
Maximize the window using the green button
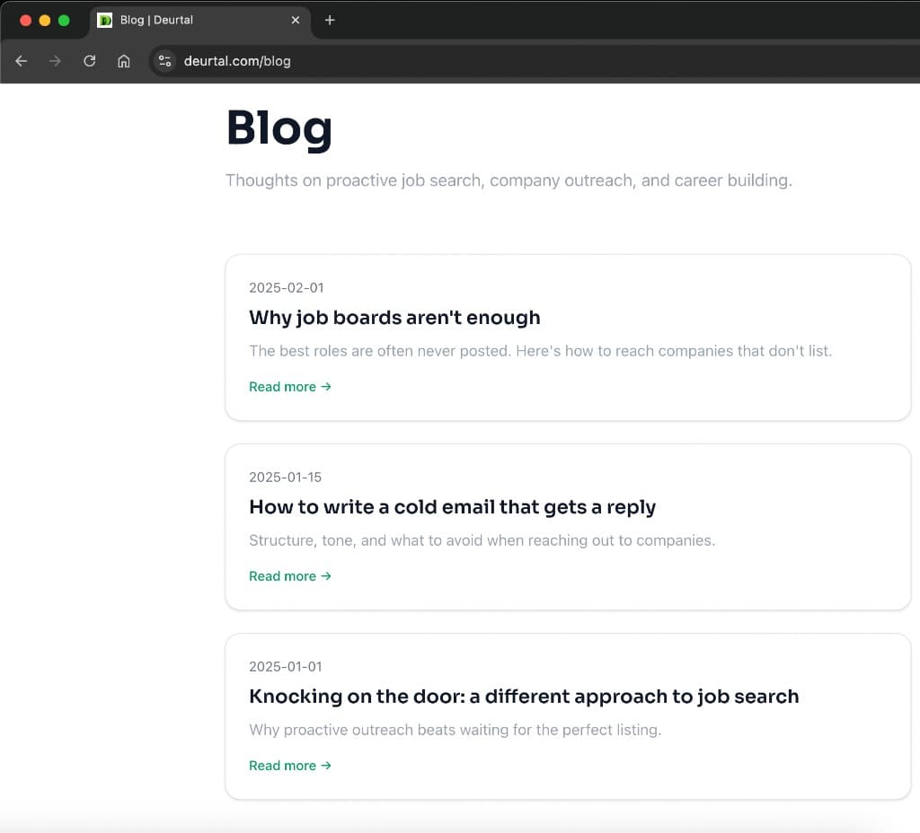coord(64,20)
